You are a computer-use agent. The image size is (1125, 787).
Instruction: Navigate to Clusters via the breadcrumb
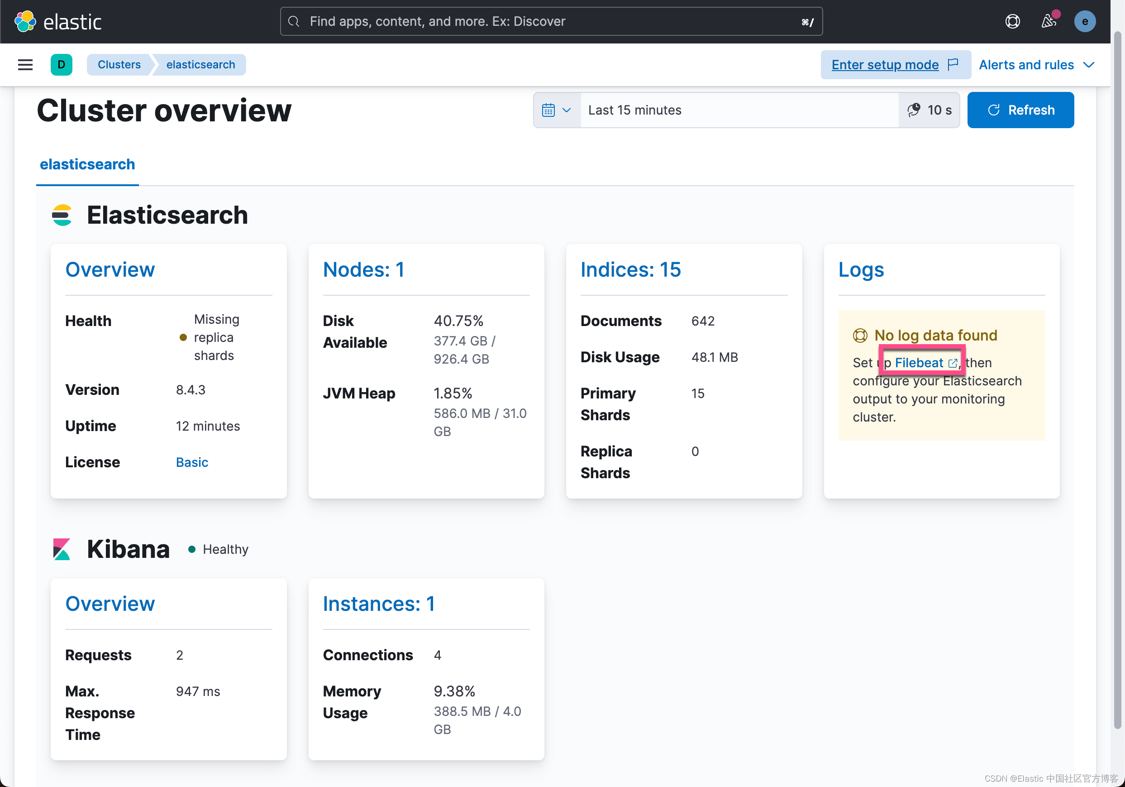119,64
